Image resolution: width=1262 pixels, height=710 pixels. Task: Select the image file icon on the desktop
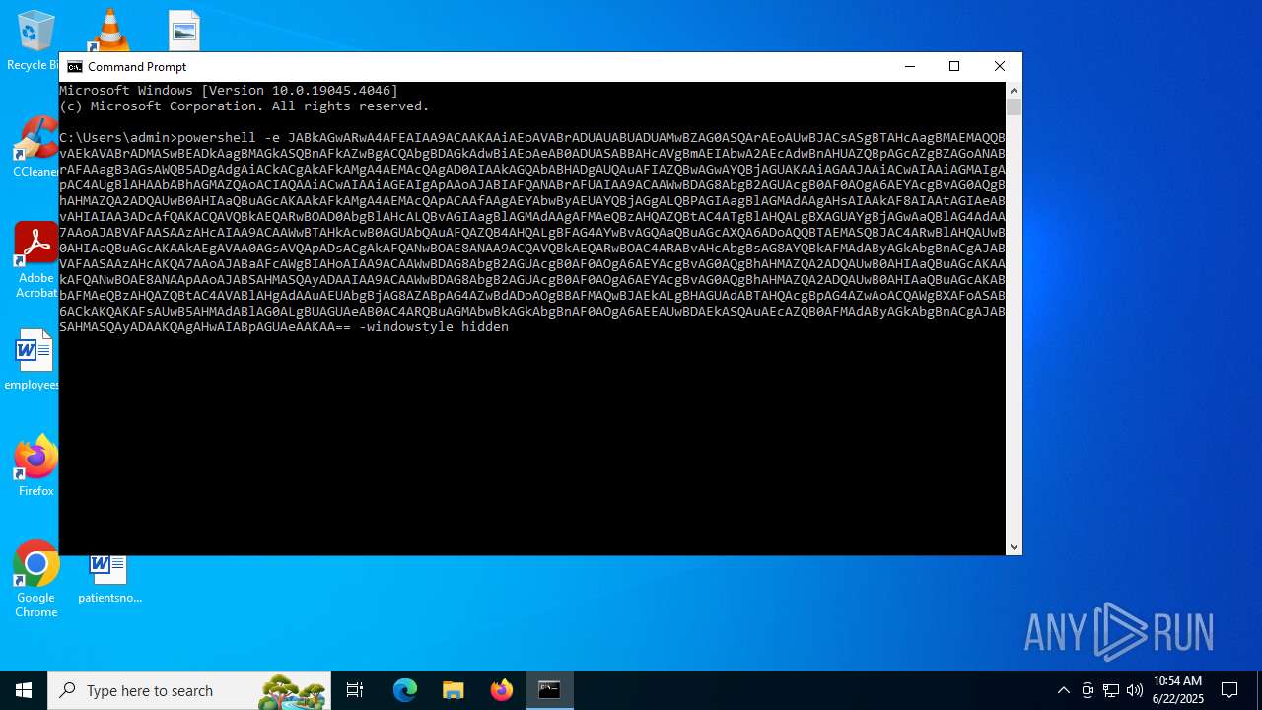(x=184, y=30)
